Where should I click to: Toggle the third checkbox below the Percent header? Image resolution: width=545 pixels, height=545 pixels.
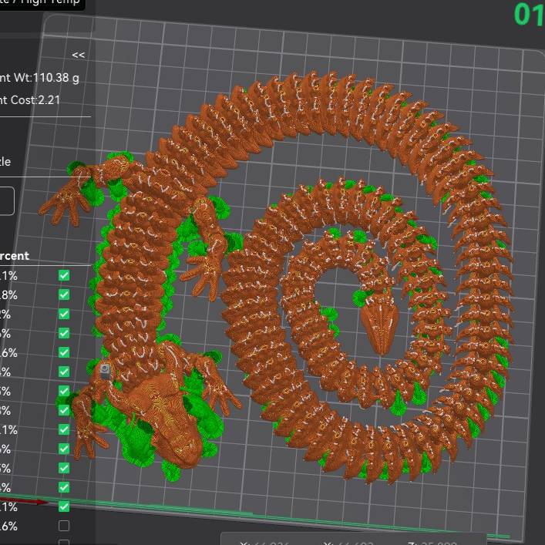point(64,314)
